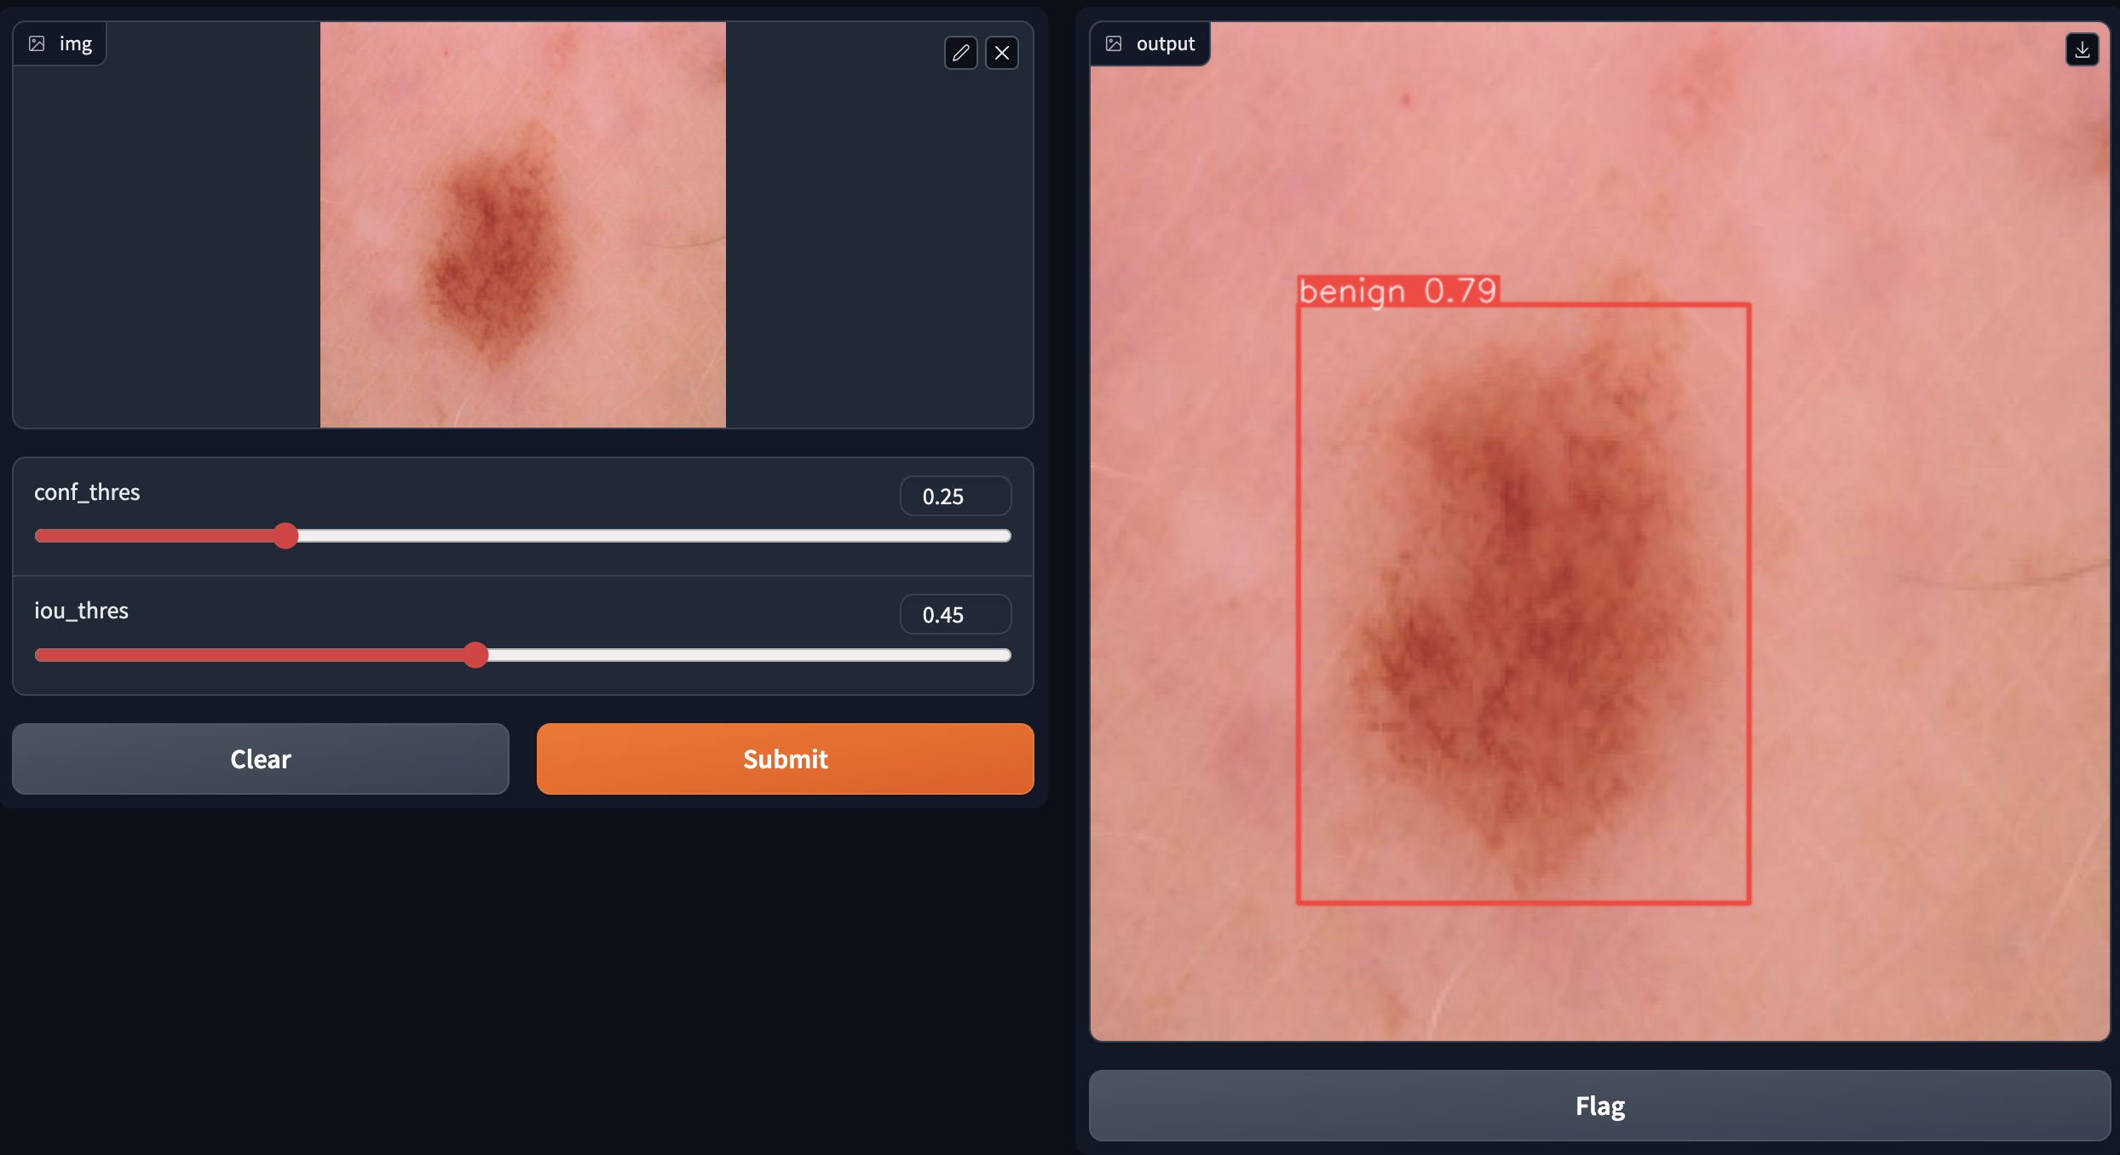Click the iou_thres value field showing 0.45
Image resolution: width=2120 pixels, height=1155 pixels.
coord(955,614)
